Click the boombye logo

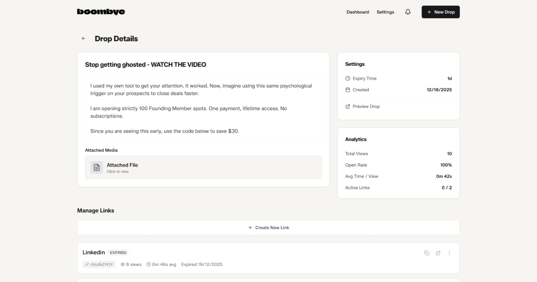pos(101,12)
